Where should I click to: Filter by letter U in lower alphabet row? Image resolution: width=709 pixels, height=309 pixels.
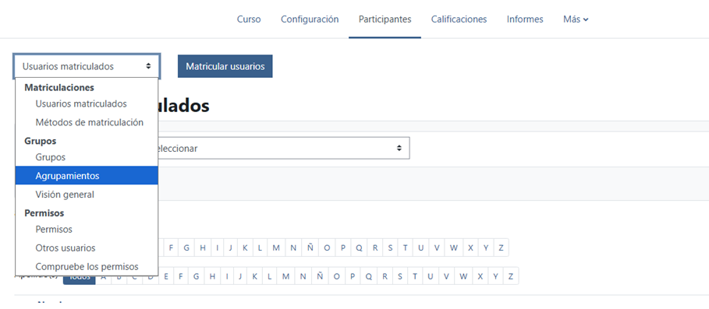point(431,276)
